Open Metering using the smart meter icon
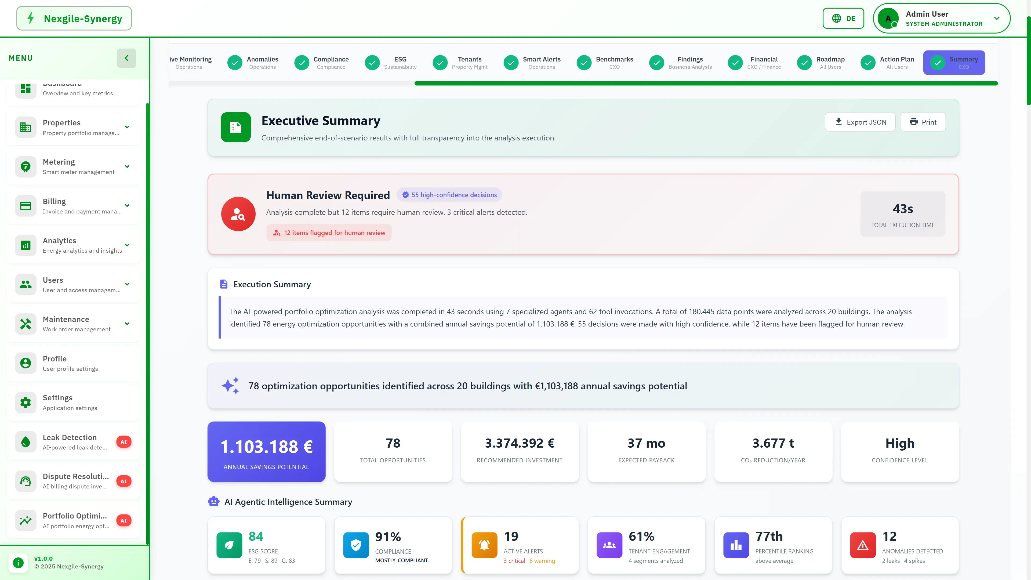1031x580 pixels. pyautogui.click(x=25, y=166)
